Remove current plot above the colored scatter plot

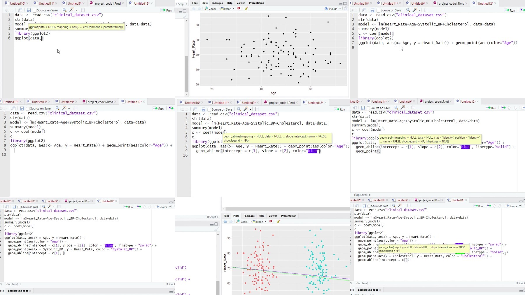point(271,221)
